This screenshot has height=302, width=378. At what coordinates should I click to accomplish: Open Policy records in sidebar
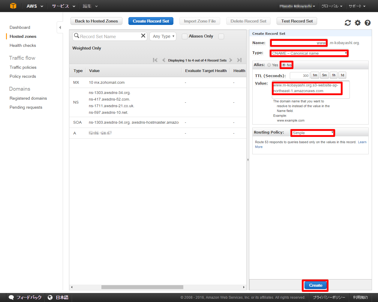point(23,76)
